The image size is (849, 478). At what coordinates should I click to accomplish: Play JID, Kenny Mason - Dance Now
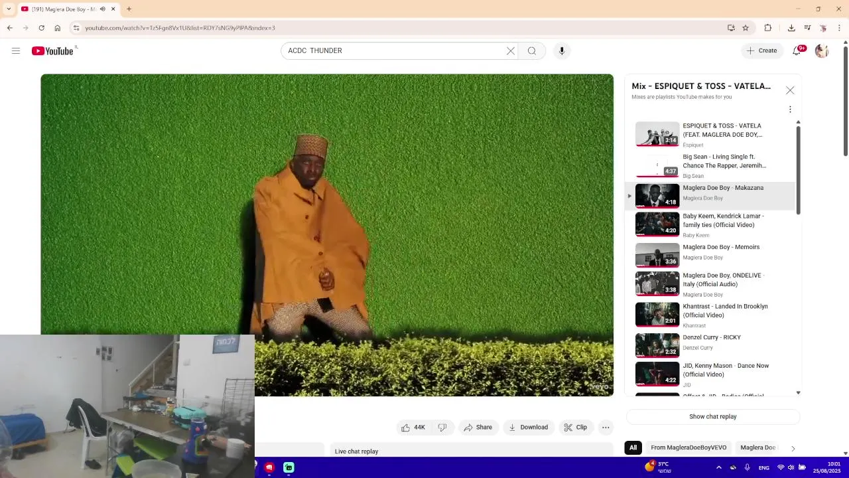710,374
